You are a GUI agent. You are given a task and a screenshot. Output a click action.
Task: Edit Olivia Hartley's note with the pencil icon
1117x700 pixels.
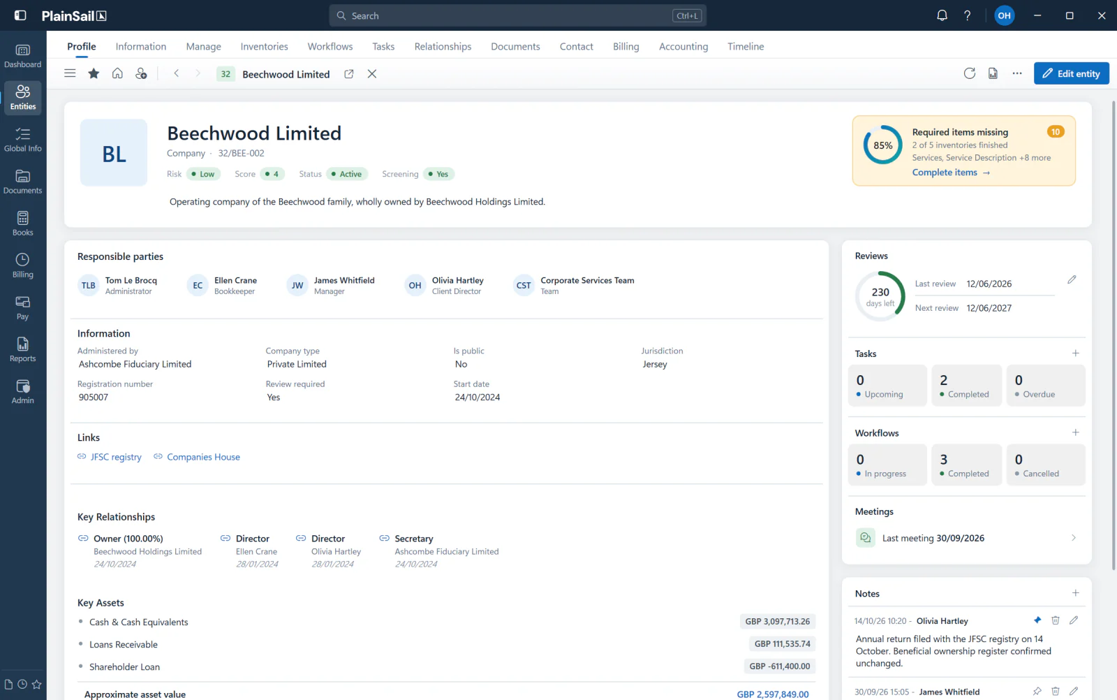pyautogui.click(x=1074, y=620)
